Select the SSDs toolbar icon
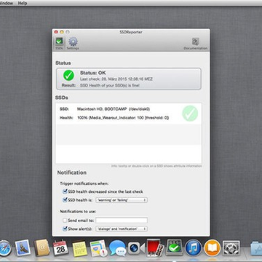Screen dimensions: 262x262 tap(59, 44)
